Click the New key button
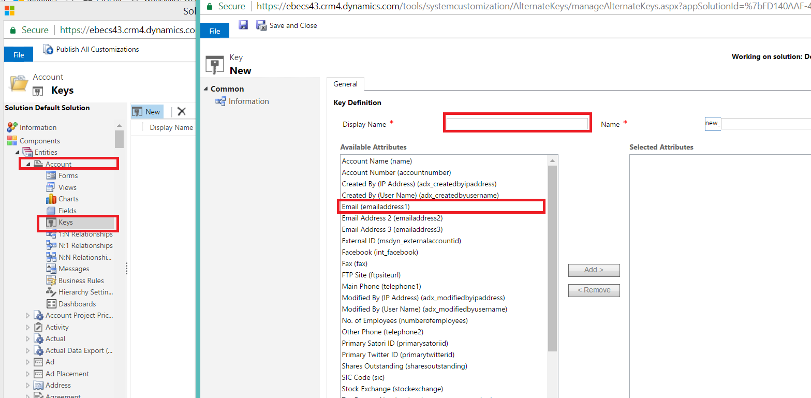 pos(146,111)
